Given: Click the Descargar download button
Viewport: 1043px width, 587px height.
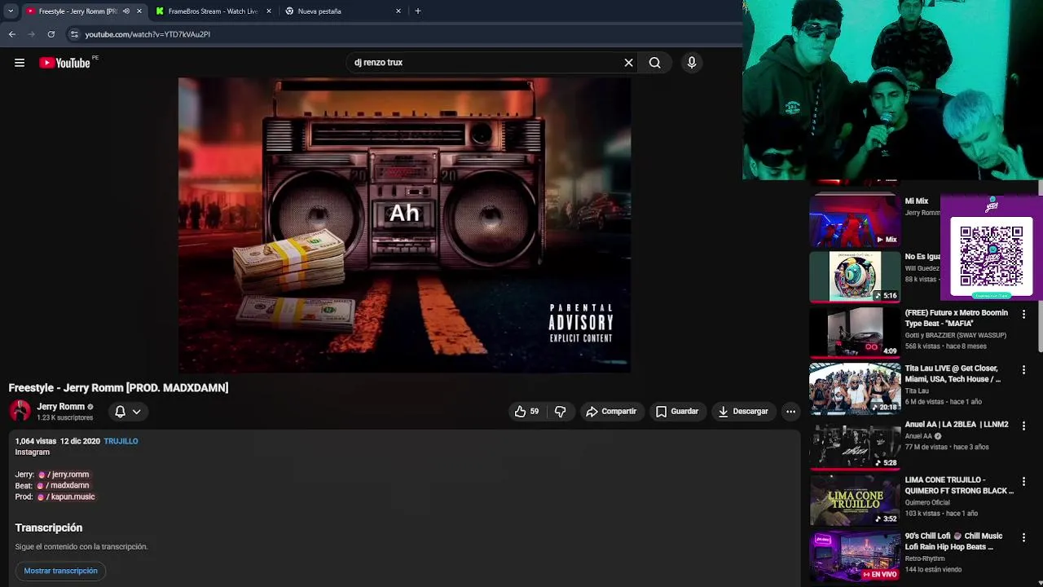Looking at the screenshot, I should [742, 412].
